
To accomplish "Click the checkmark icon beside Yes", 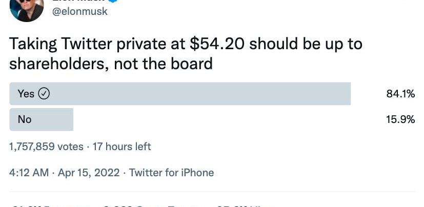I will [x=44, y=94].
